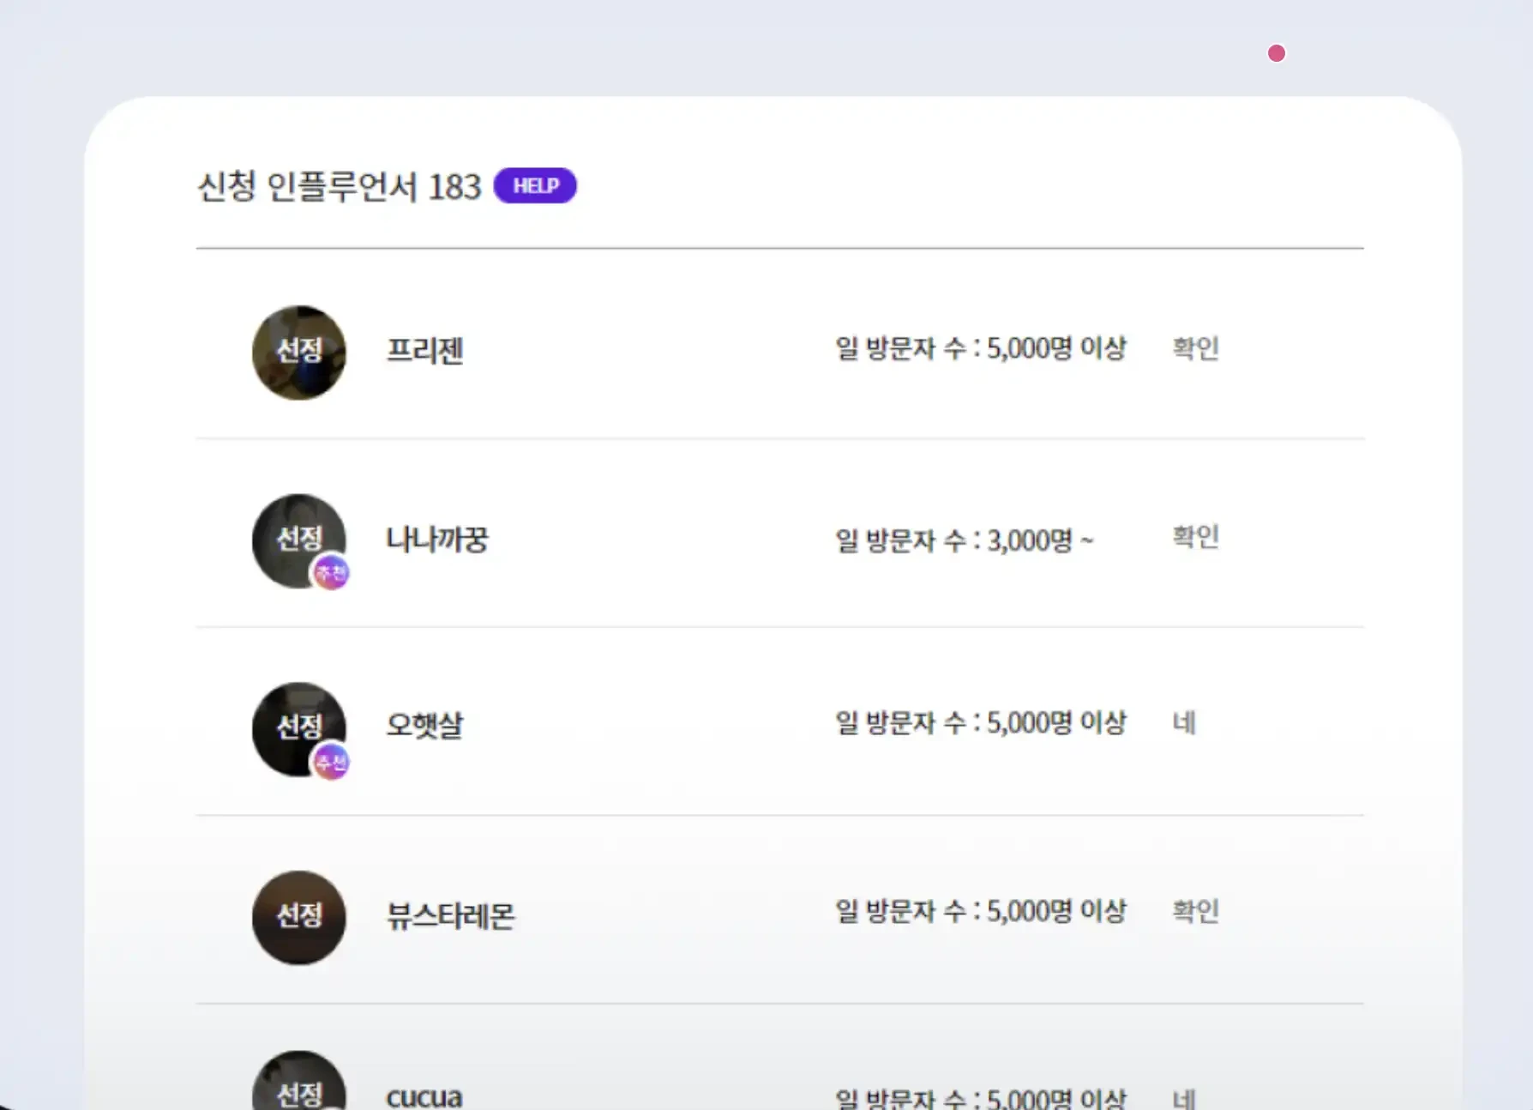Image resolution: width=1533 pixels, height=1110 pixels.
Task: Click 확인 in the 뷰스타레몬 row
Action: click(1195, 911)
